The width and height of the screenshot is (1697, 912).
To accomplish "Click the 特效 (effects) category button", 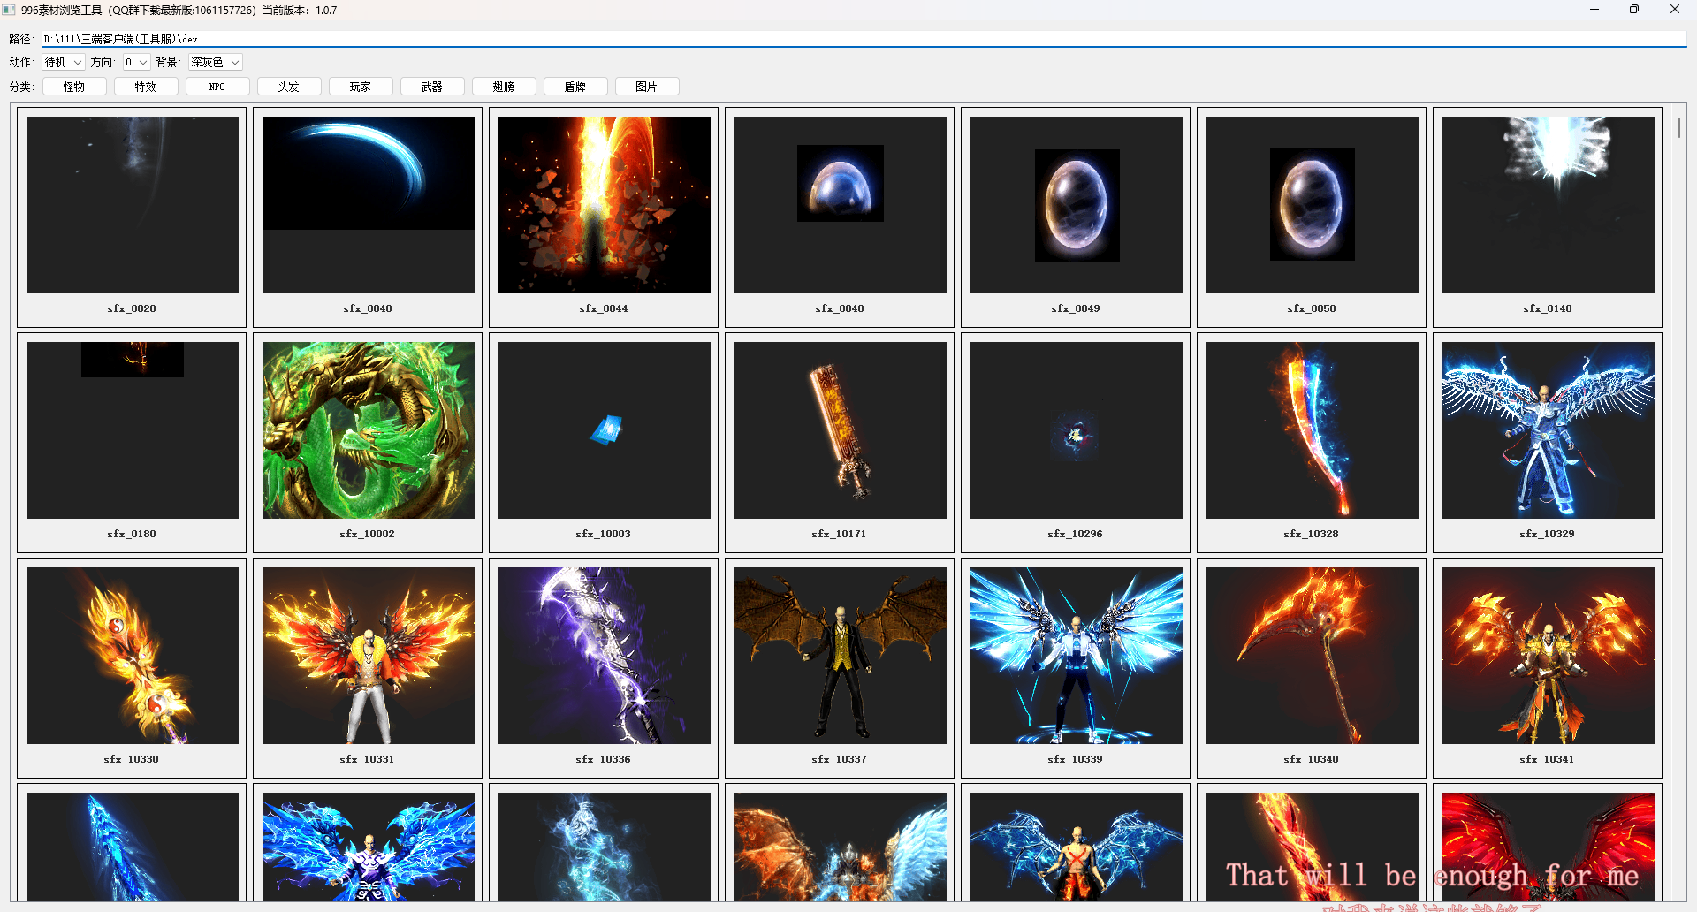I will coord(146,87).
